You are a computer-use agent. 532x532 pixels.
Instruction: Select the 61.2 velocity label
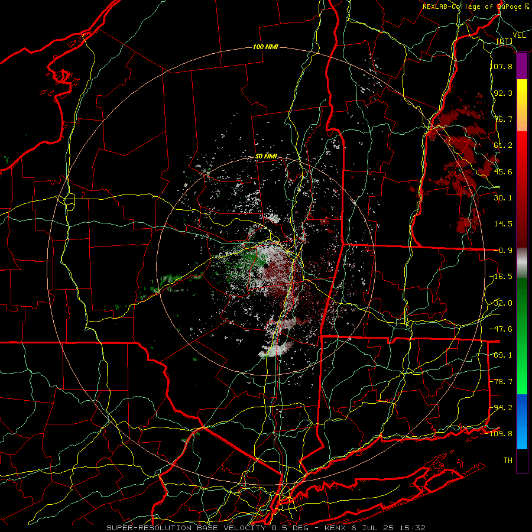(503, 145)
